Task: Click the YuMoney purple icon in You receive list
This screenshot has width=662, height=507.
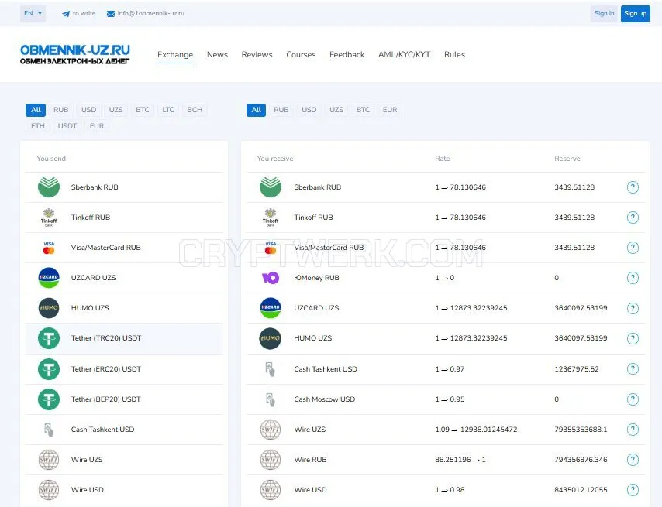Action: pyautogui.click(x=271, y=278)
